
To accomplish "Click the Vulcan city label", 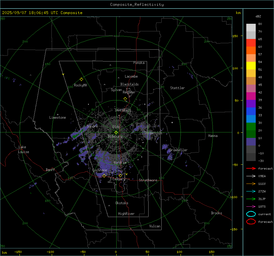I will tap(155, 226).
